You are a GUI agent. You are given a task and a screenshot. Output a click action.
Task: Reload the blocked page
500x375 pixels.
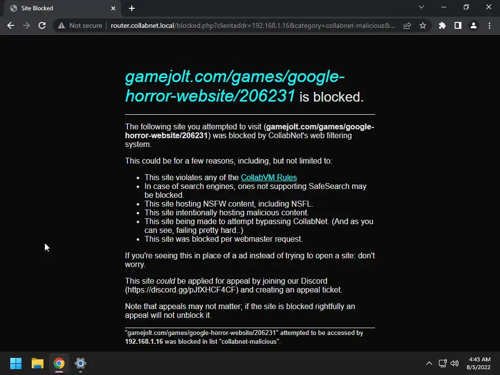(42, 25)
